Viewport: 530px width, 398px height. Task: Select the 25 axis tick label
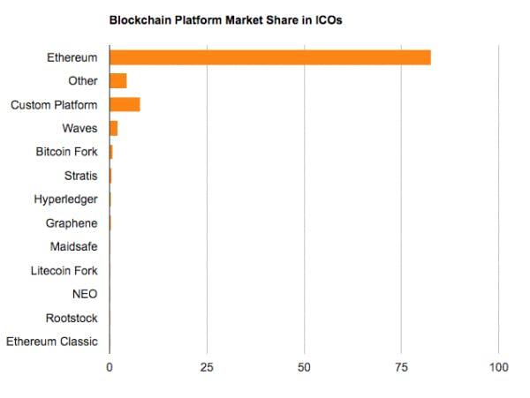pos(207,367)
